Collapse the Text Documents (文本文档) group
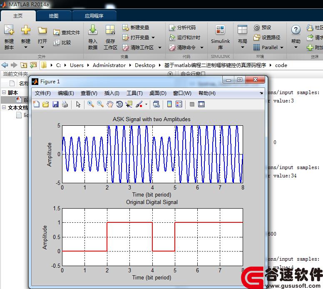 point(4,107)
